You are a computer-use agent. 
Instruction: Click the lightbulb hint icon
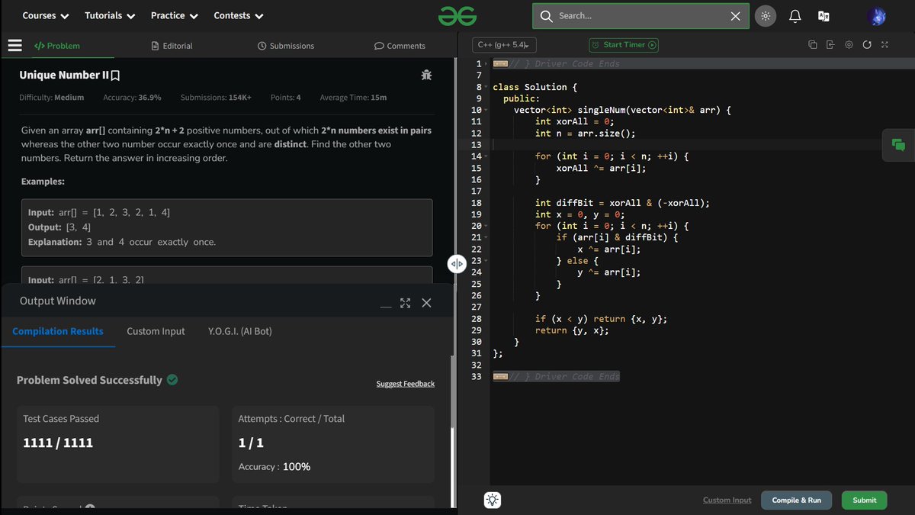point(493,501)
